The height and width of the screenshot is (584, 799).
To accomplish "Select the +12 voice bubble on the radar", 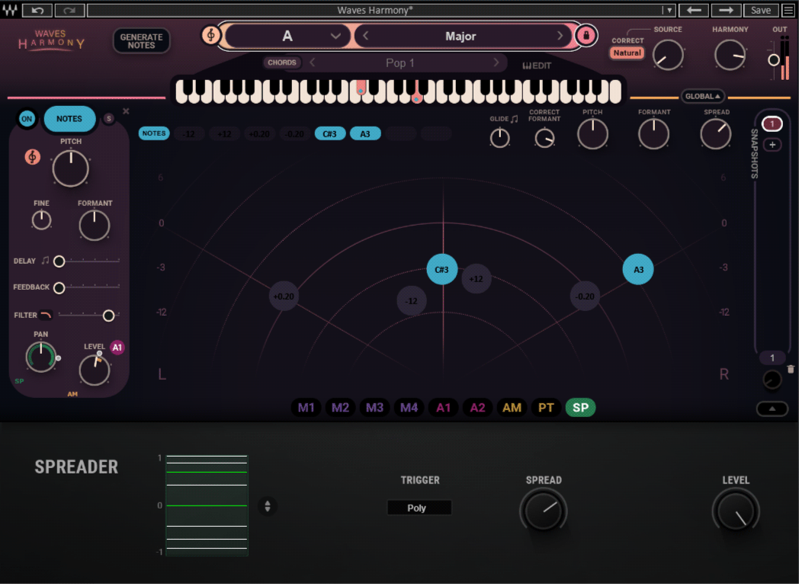I will click(476, 279).
